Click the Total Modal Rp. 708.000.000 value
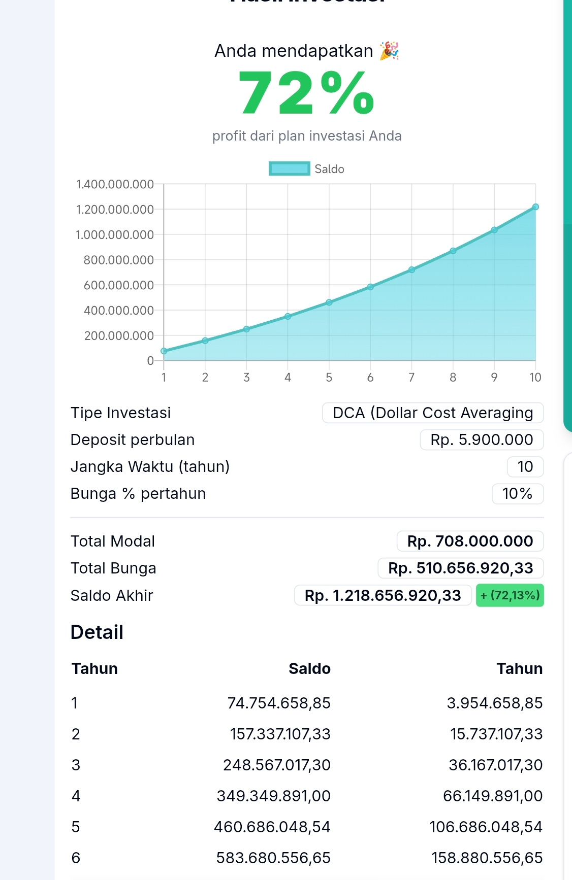 [470, 541]
